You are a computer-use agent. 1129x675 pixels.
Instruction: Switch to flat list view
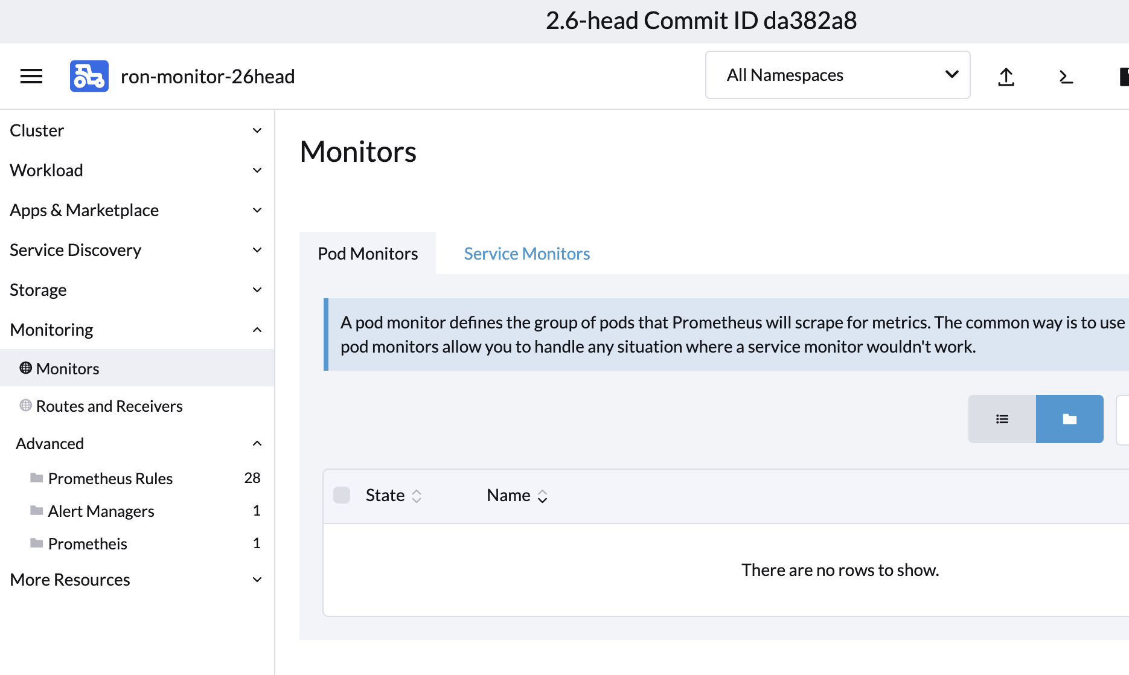[x=1002, y=418]
